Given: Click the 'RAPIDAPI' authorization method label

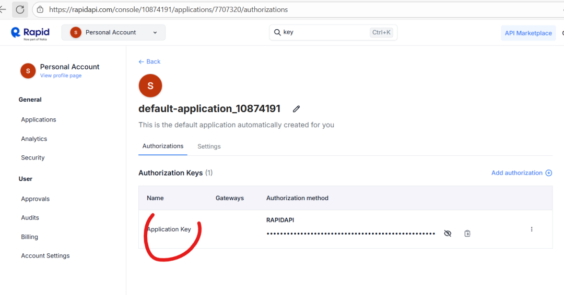Looking at the screenshot, I should (280, 220).
